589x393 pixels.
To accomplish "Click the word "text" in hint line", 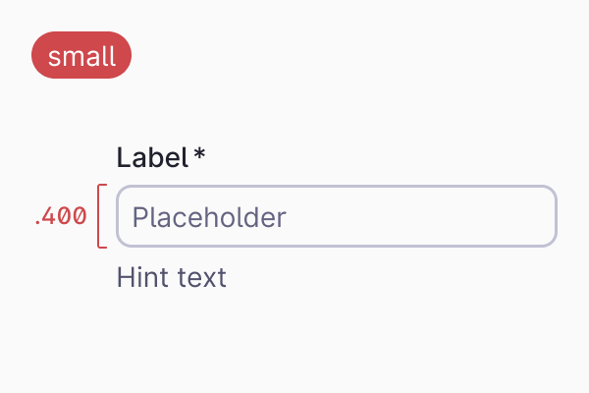I will (x=201, y=278).
